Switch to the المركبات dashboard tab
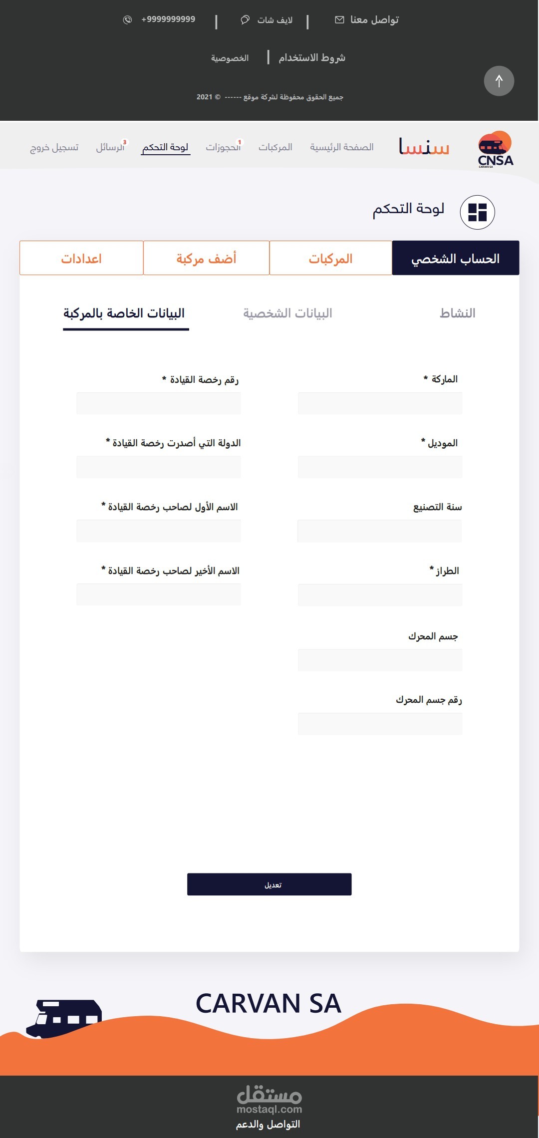 pyautogui.click(x=330, y=258)
